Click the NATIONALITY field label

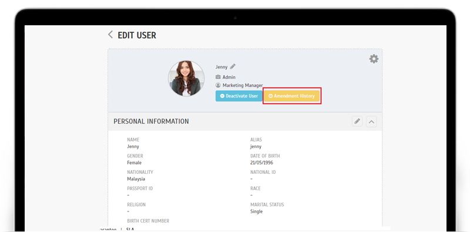click(x=140, y=172)
